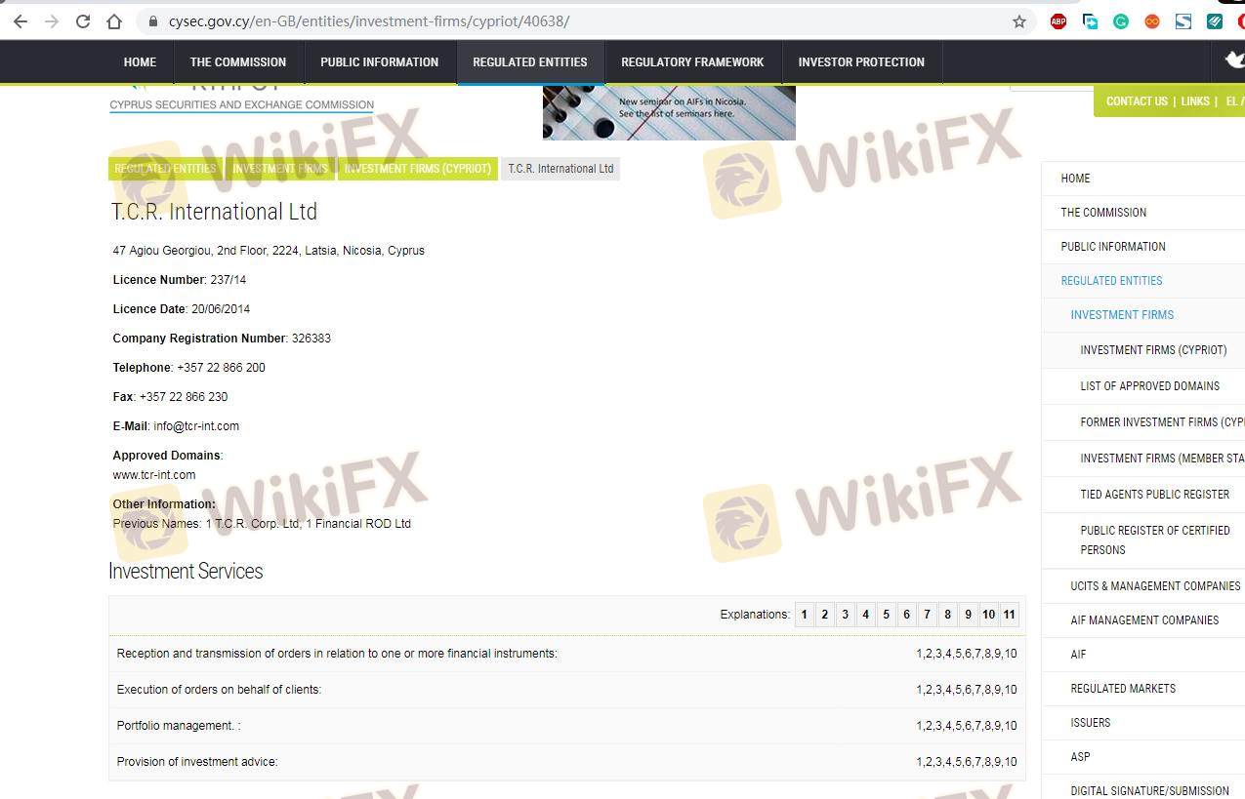Screen dimensions: 1245x799
Task: Bookmark this page with the star
Action: [x=1019, y=20]
